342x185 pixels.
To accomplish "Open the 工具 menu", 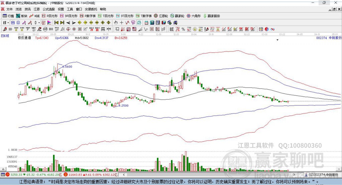I will point(70,9).
